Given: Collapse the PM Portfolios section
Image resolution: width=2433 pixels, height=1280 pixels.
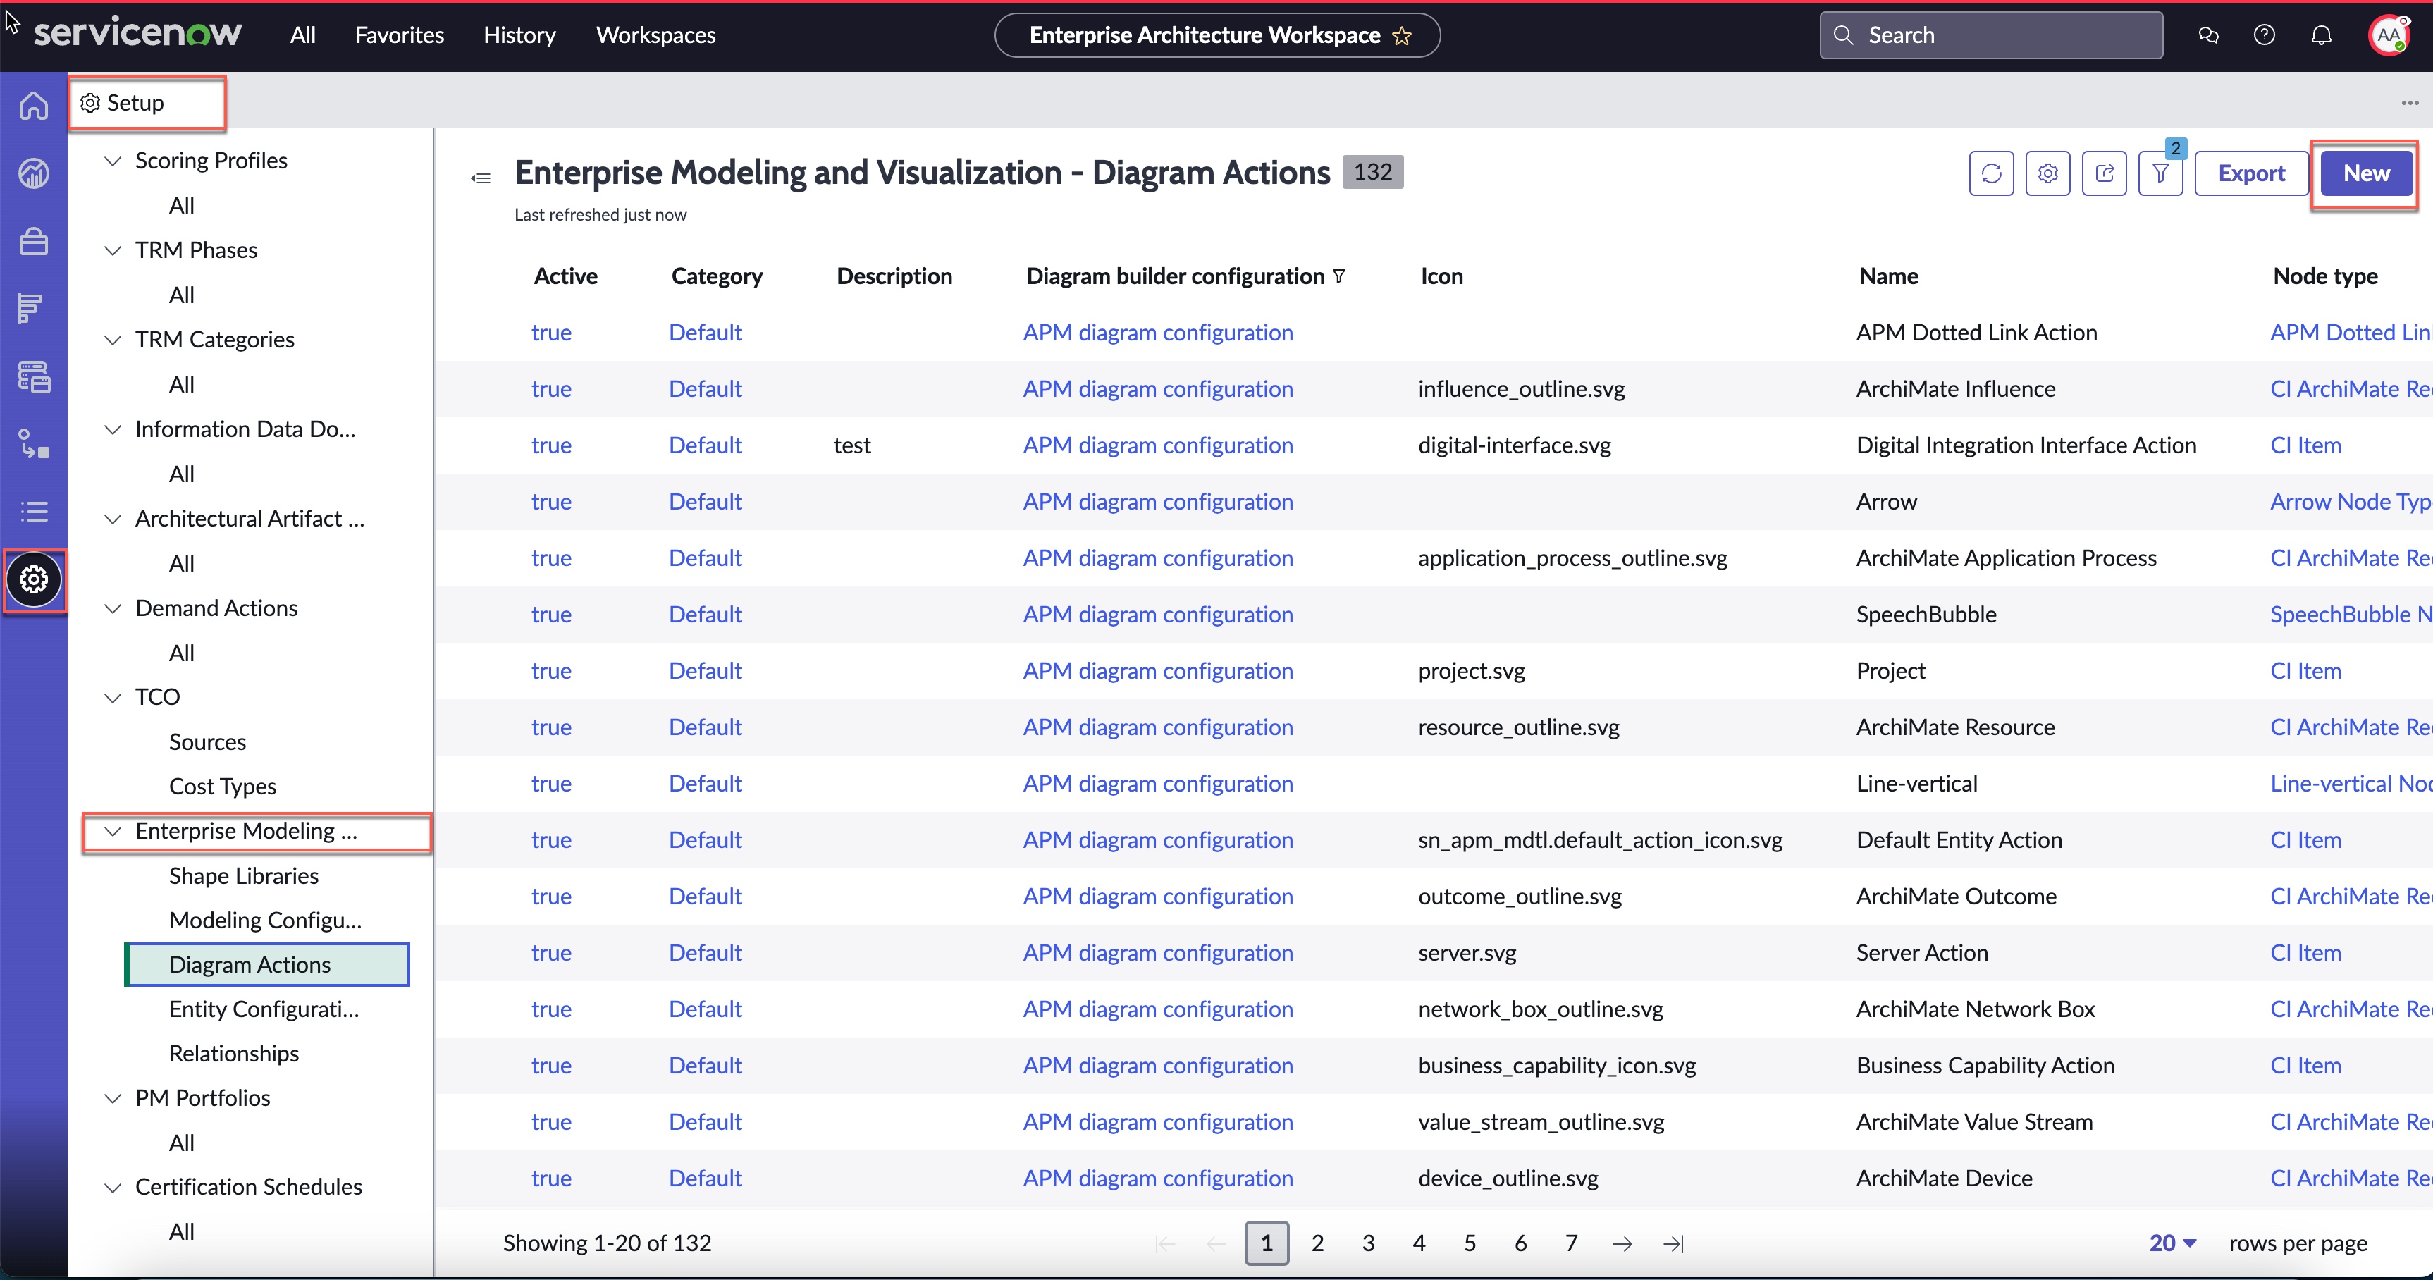Looking at the screenshot, I should [112, 1099].
